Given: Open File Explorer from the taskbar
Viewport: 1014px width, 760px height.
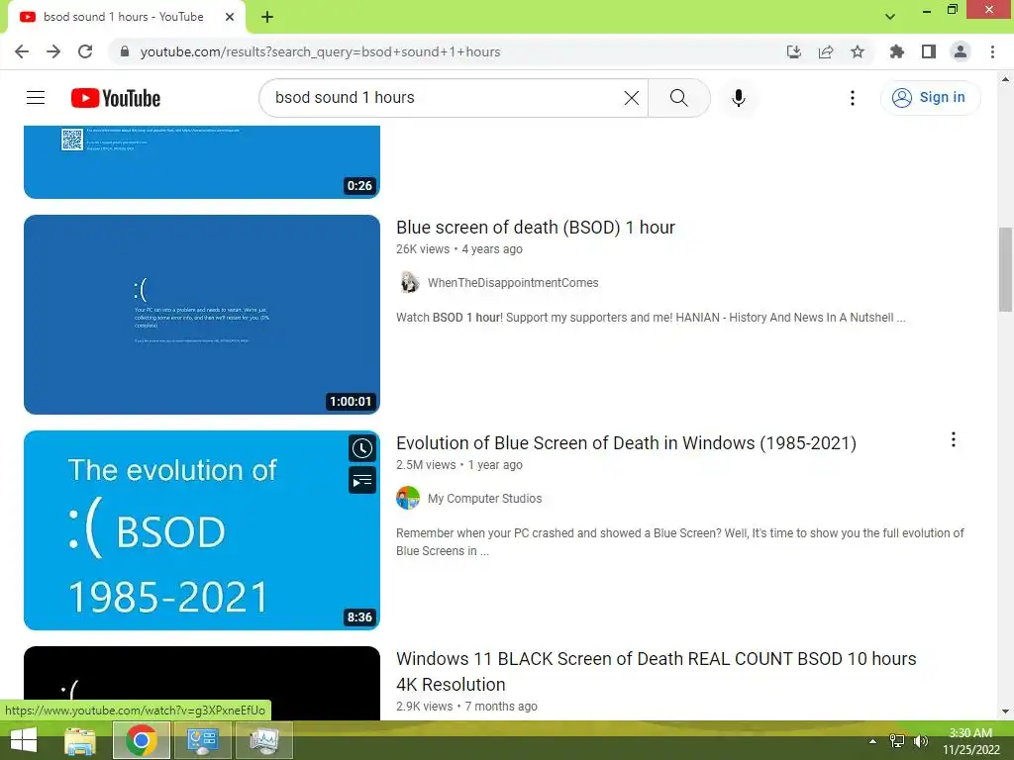Looking at the screenshot, I should [80, 740].
